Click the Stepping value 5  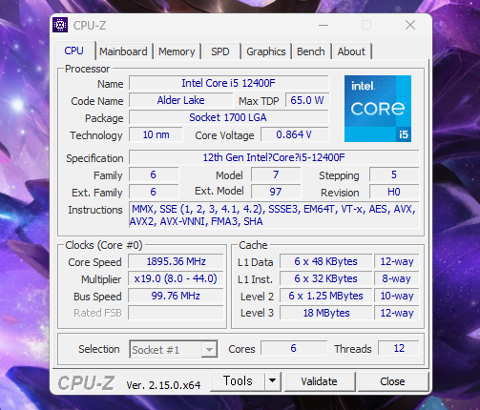(x=394, y=174)
